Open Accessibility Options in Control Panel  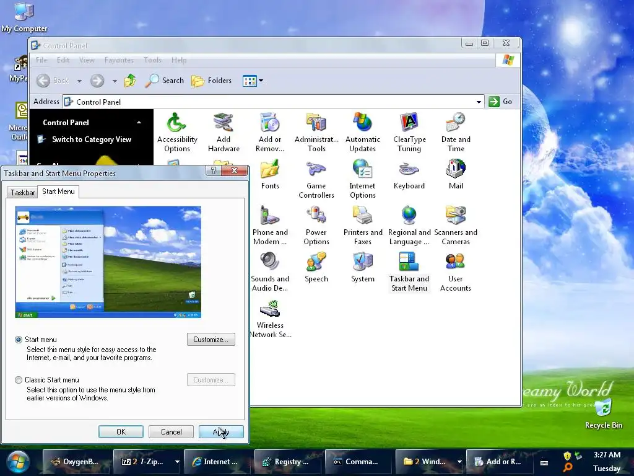coord(176,133)
